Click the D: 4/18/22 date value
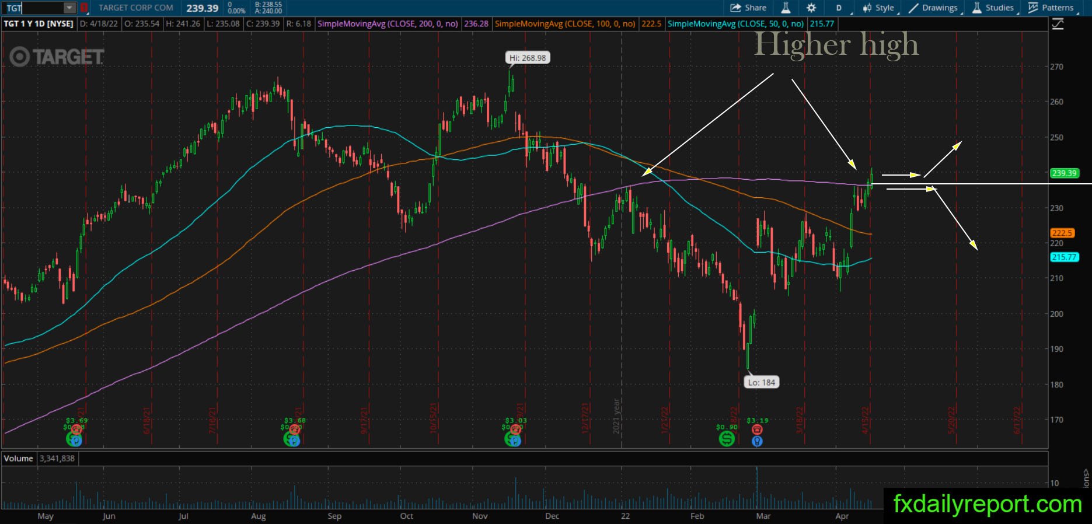 (99, 24)
